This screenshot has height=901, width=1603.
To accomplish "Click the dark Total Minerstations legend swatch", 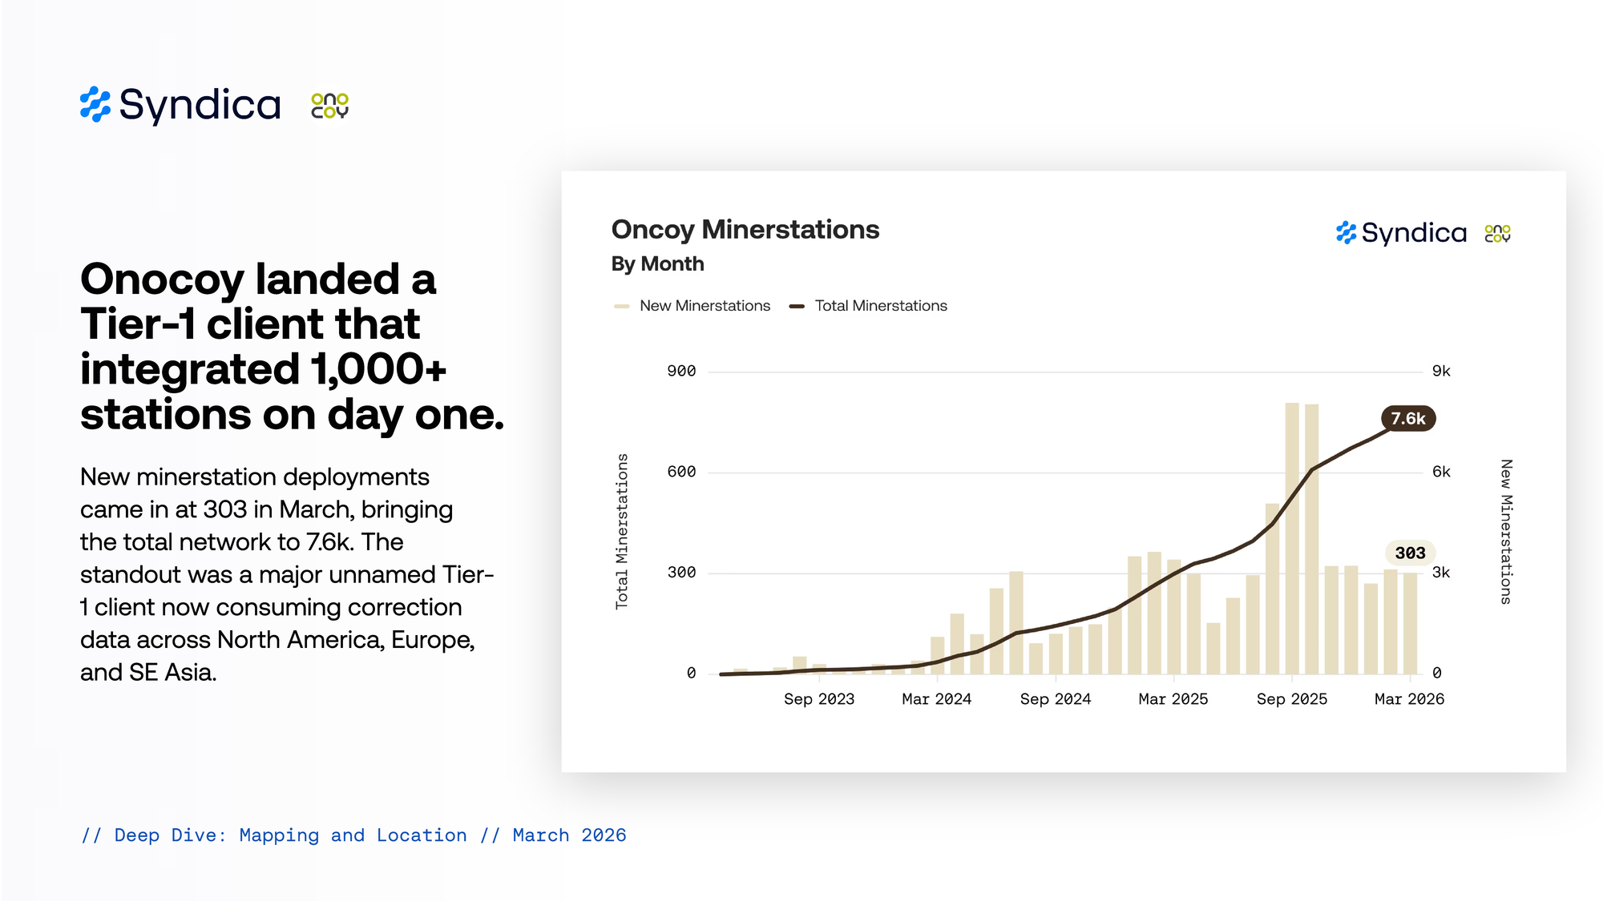I will (x=797, y=306).
